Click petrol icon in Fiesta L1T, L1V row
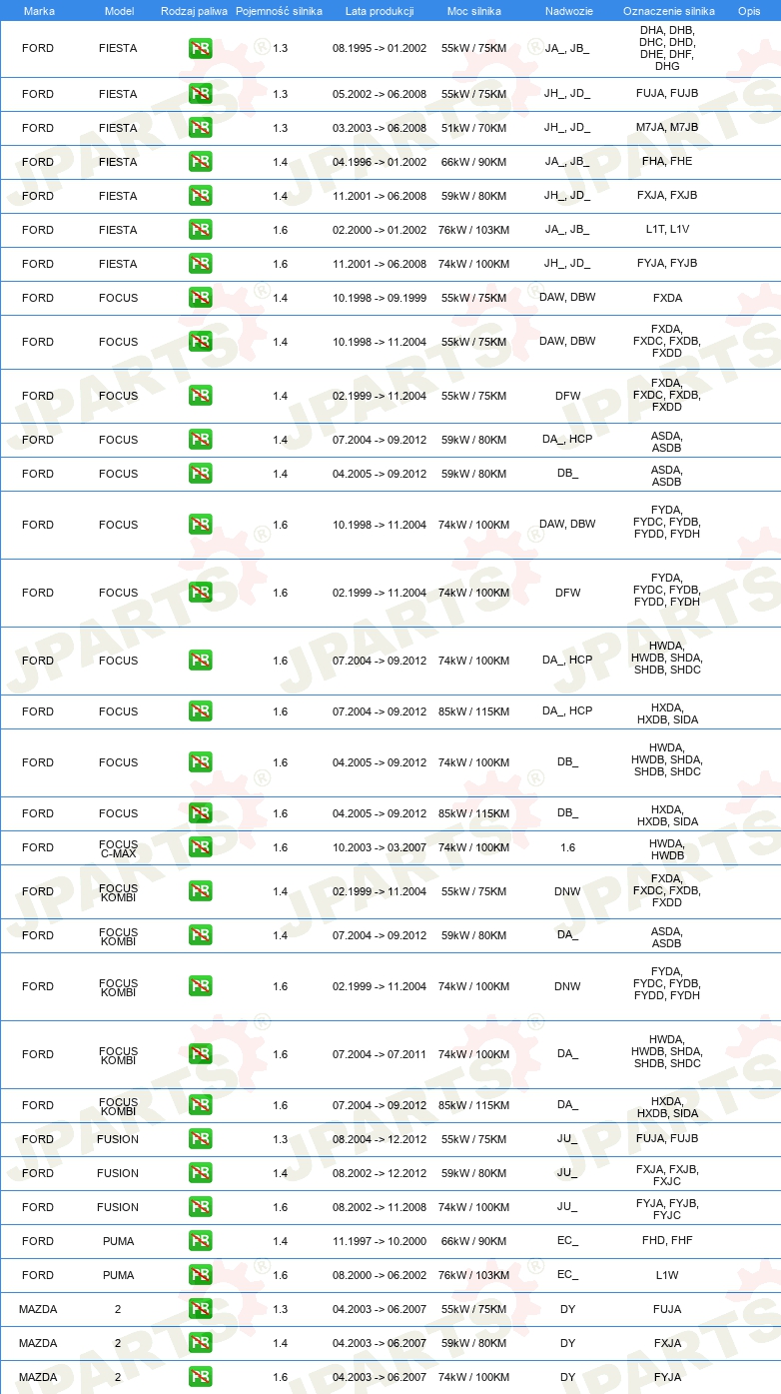The height and width of the screenshot is (1394, 781). [201, 230]
